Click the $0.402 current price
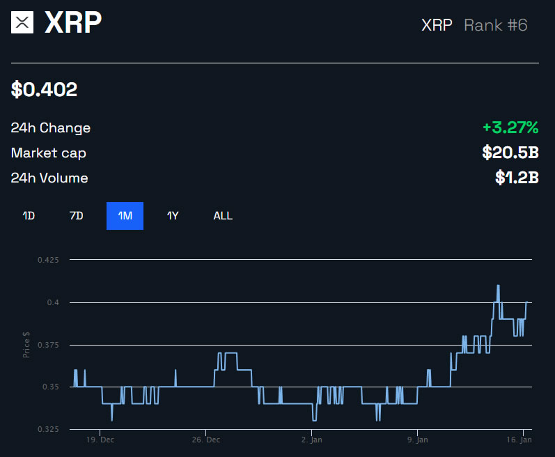555x457 pixels. tap(44, 89)
